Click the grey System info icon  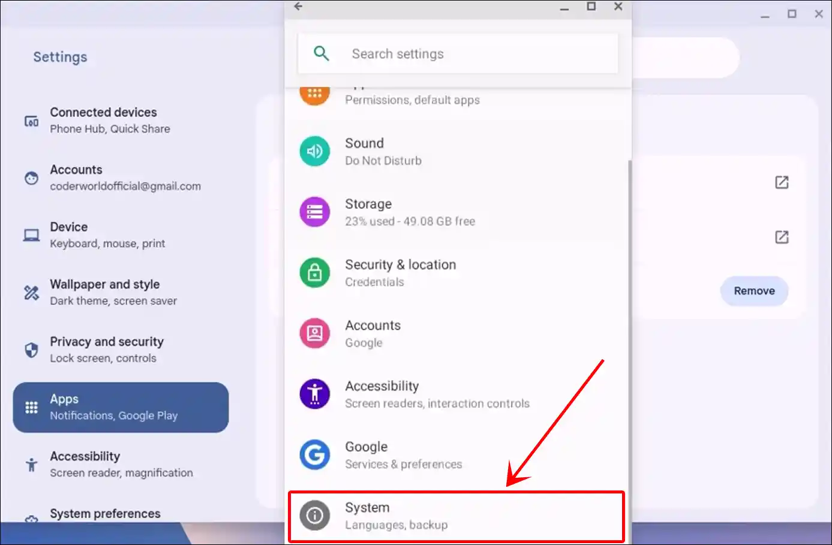[x=315, y=515]
